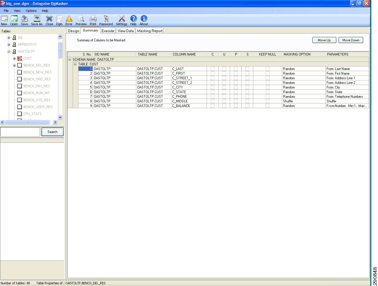Open the Help menu

45,11
